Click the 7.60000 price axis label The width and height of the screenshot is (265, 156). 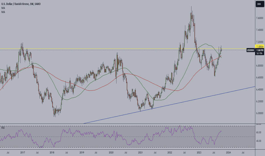click(260, 18)
